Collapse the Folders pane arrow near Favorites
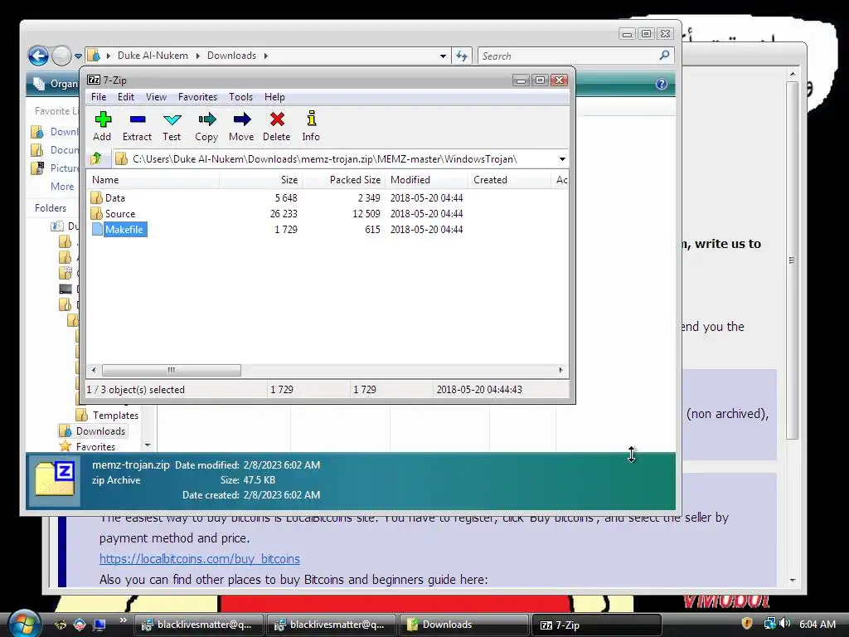 click(x=148, y=445)
